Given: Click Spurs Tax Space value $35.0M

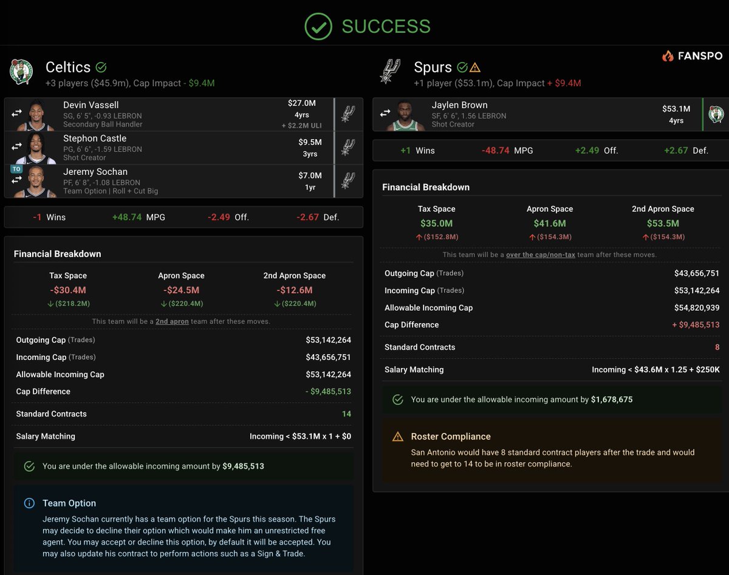Looking at the screenshot, I should click(436, 223).
